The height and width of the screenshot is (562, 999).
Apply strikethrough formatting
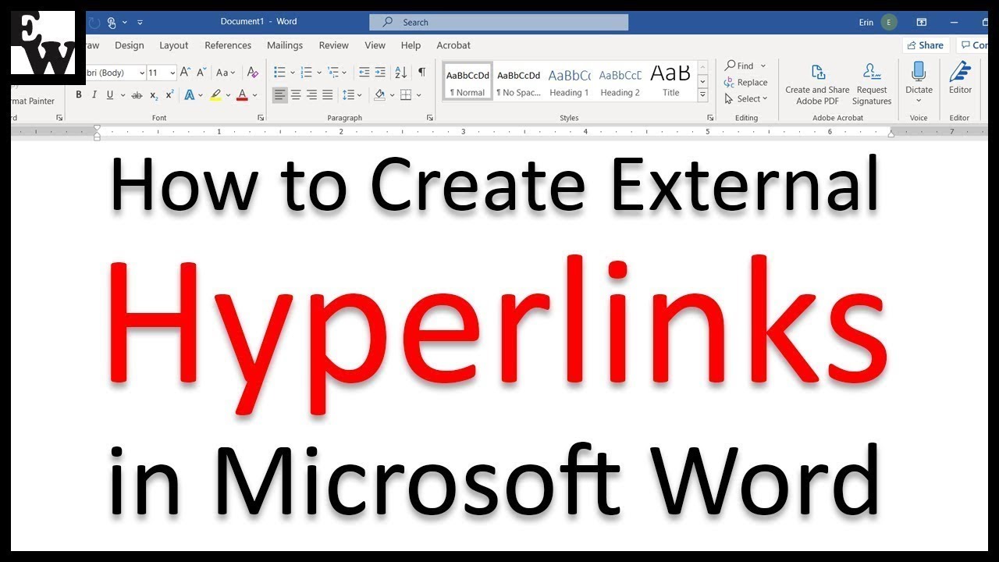[137, 95]
